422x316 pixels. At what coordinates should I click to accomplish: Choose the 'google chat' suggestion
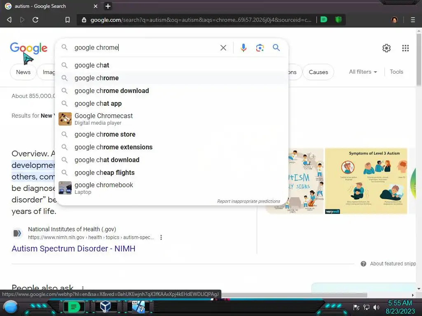172,65
